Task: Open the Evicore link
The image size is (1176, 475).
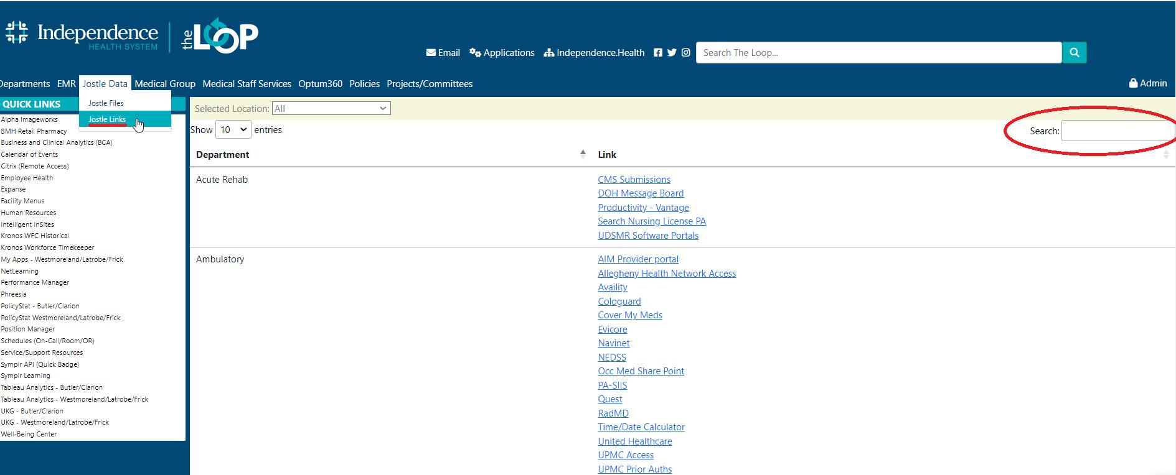Action: [613, 330]
